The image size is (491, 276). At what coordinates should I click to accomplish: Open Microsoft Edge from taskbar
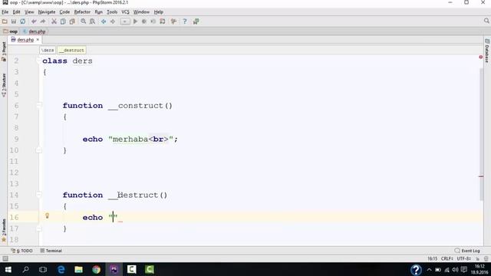point(61,269)
